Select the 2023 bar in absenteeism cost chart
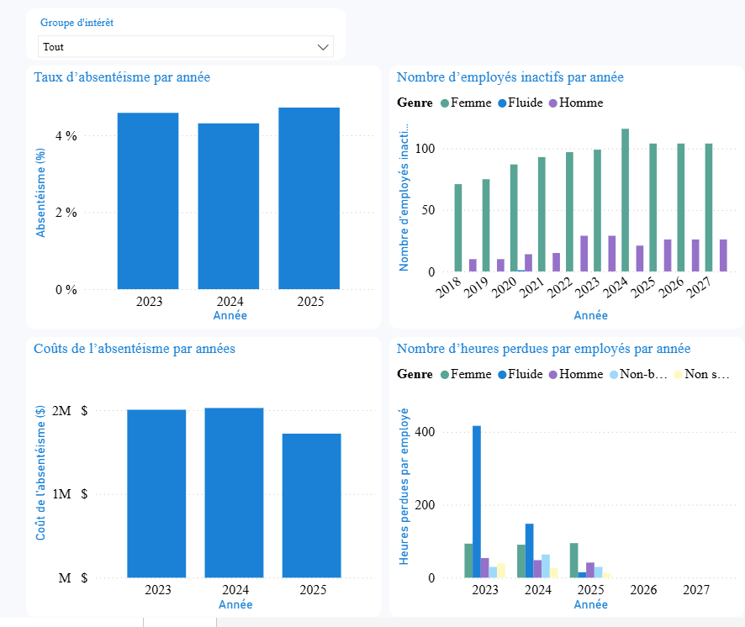745x627 pixels. click(156, 492)
